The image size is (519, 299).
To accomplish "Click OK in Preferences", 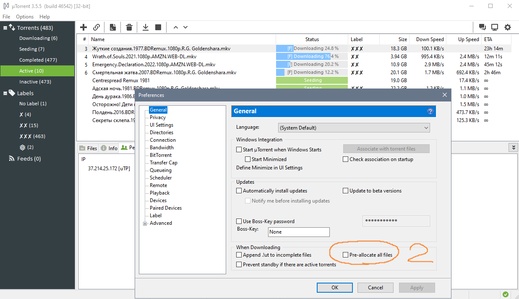I will [x=335, y=288].
